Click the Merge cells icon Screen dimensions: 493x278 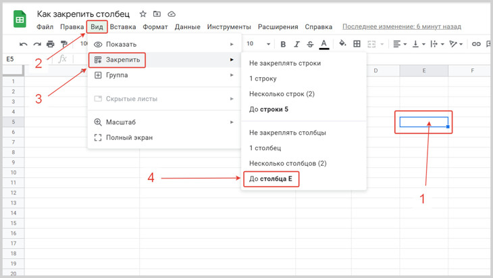[371, 44]
